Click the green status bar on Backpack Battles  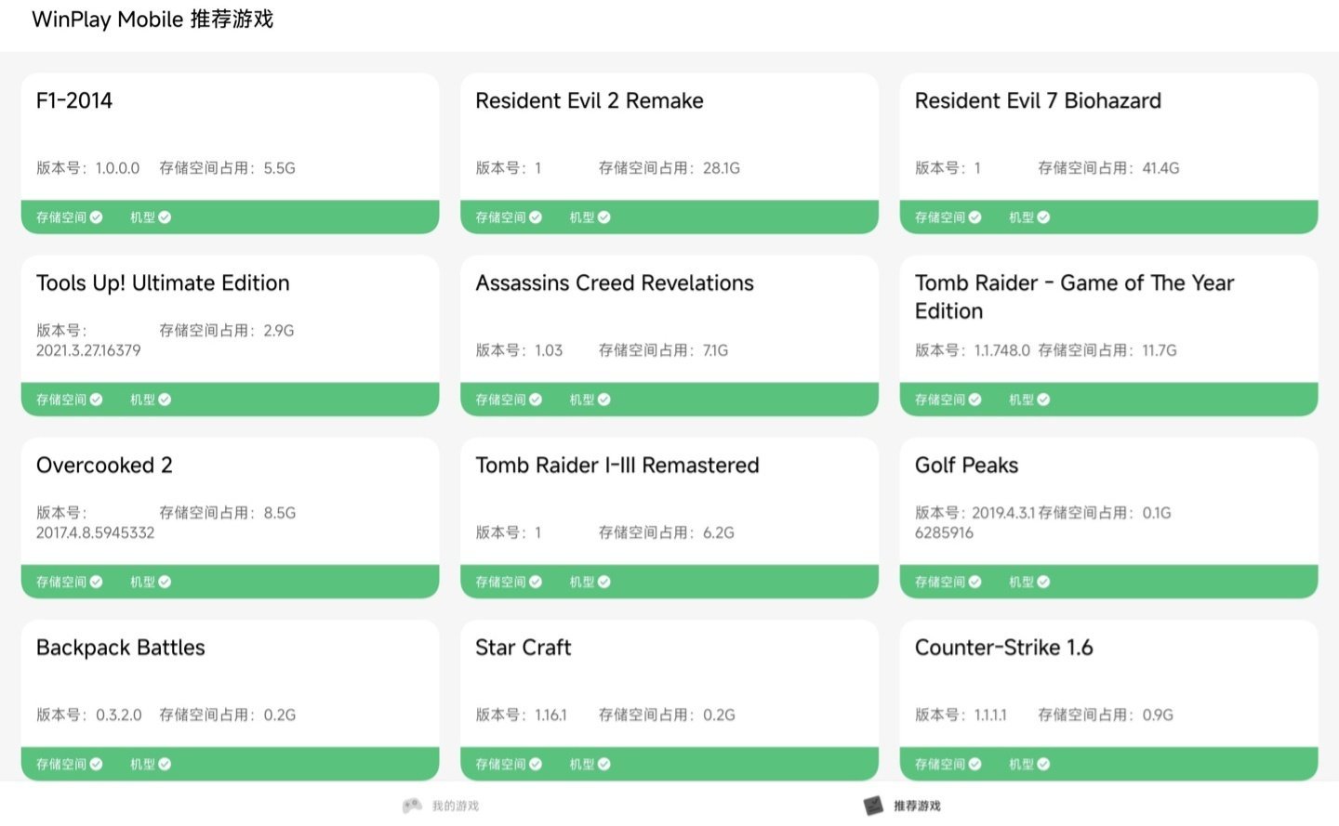(x=279, y=764)
